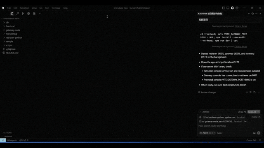Open the Source Control view icon

[x=23, y=14]
